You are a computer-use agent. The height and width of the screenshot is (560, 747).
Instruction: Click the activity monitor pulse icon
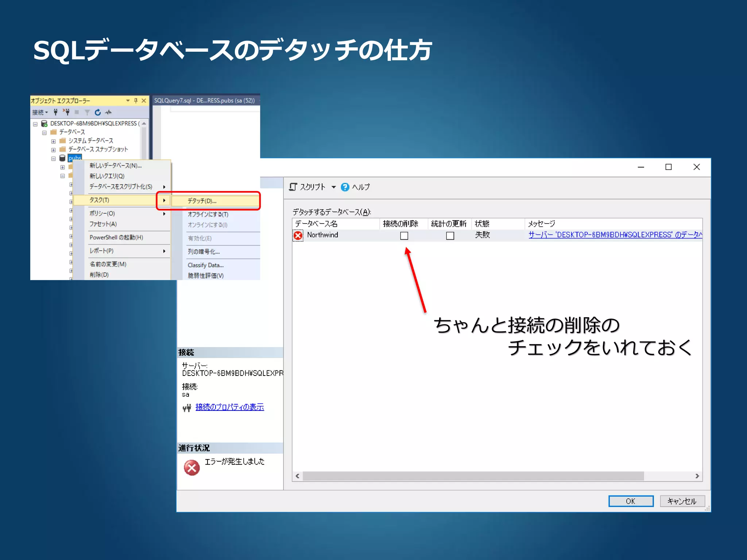coord(108,112)
